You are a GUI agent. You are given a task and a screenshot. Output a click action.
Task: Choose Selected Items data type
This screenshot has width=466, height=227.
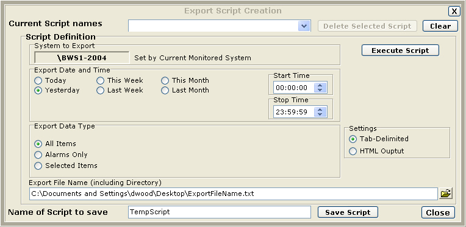click(x=66, y=166)
